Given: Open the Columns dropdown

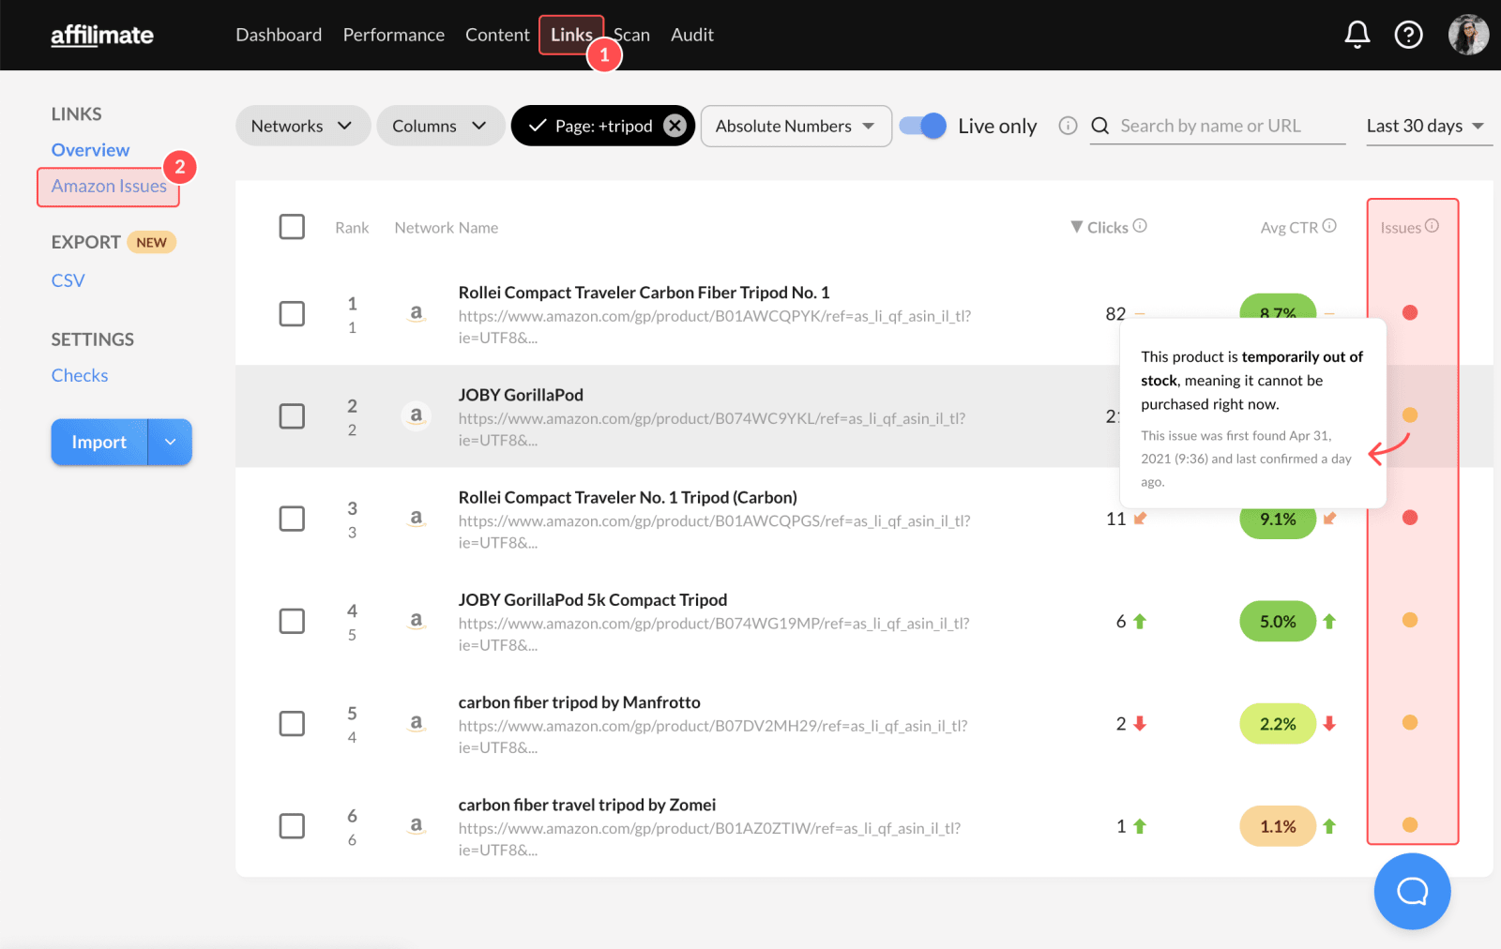Looking at the screenshot, I should [x=440, y=126].
